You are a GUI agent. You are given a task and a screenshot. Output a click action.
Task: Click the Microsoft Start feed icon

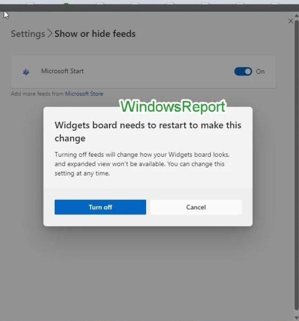(x=26, y=72)
